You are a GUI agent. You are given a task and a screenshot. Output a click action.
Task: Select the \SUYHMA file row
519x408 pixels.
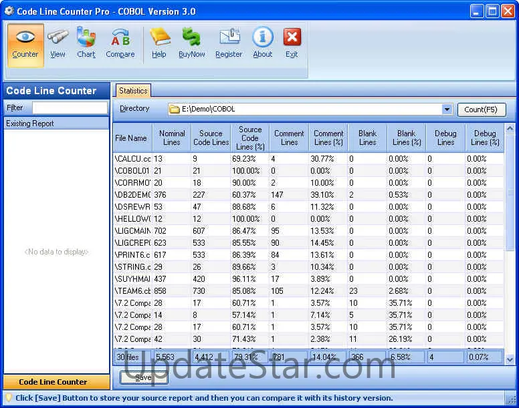coord(308,279)
